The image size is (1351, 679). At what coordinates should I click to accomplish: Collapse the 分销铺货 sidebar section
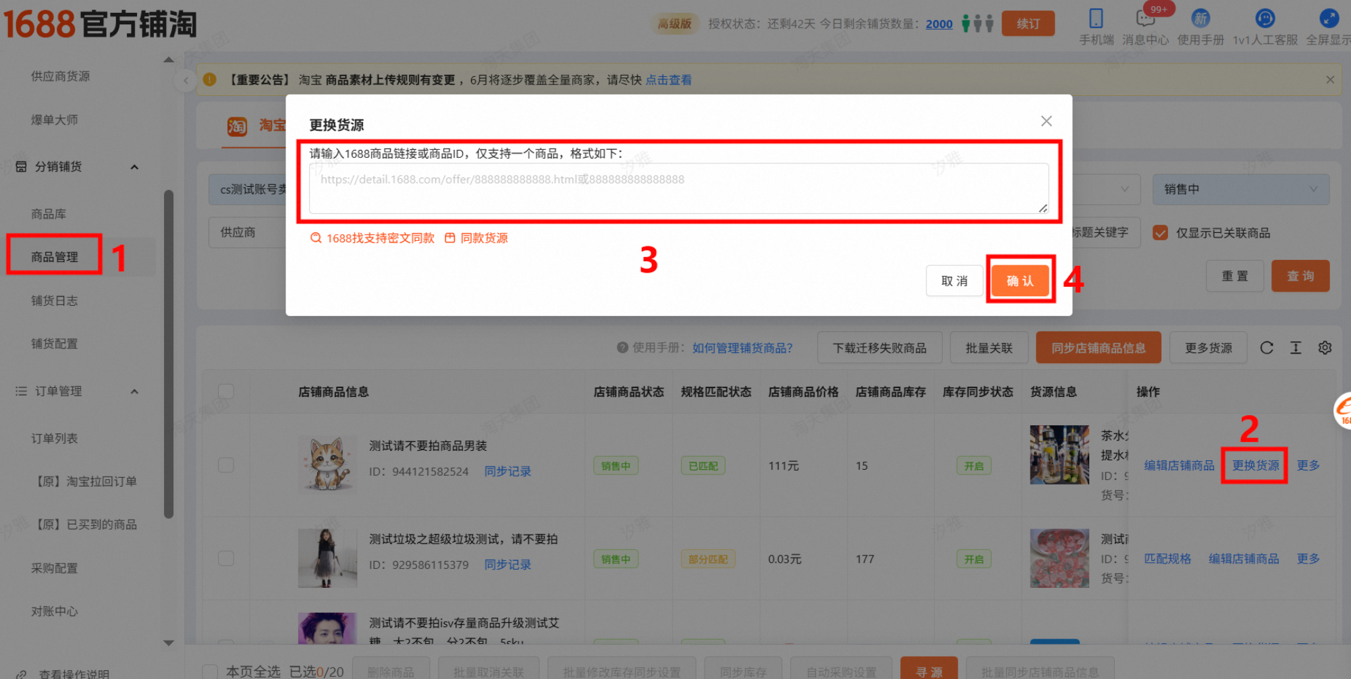(x=134, y=167)
